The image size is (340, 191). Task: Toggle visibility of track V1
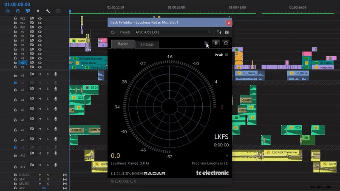click(x=40, y=67)
